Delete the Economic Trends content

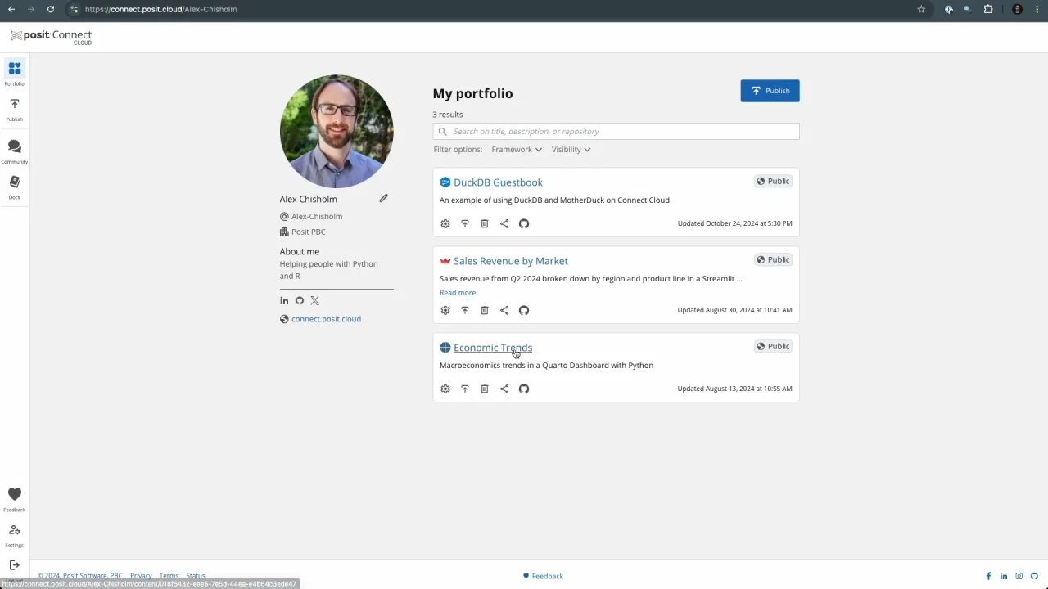(x=485, y=389)
